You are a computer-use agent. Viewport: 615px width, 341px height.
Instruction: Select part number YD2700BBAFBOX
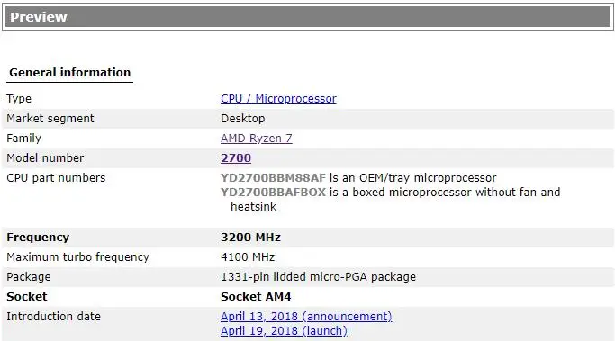[x=273, y=193]
